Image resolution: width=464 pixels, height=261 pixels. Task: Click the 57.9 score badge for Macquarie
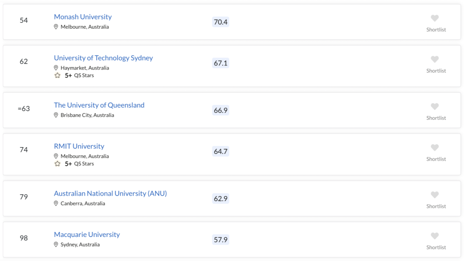coord(220,239)
